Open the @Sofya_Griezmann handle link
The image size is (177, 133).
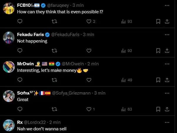(72, 93)
